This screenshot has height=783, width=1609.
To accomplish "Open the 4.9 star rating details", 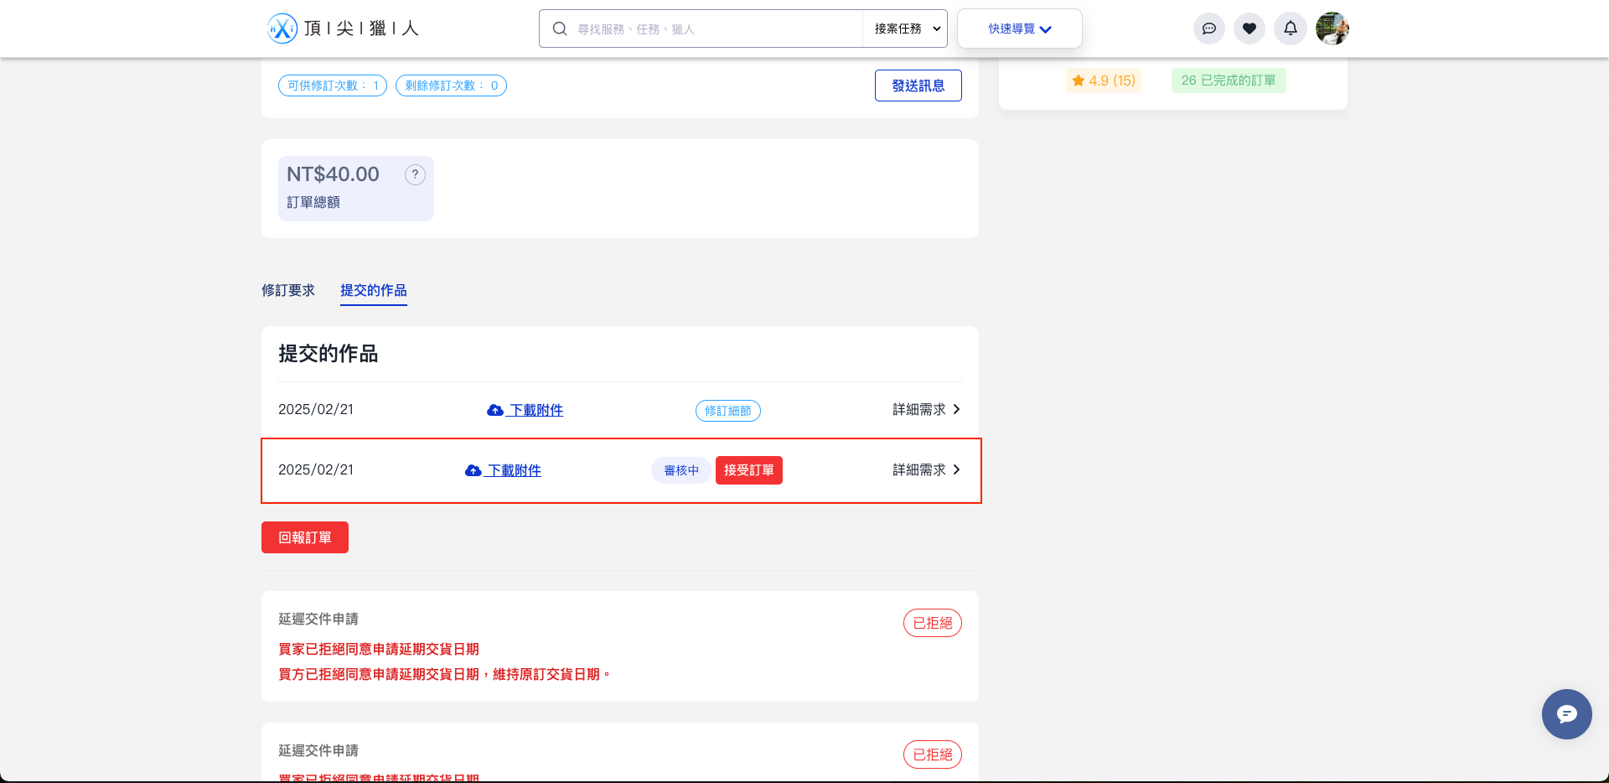I will [x=1103, y=80].
